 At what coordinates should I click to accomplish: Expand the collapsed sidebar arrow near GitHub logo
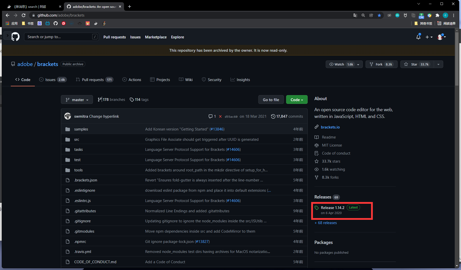click(x=7, y=35)
